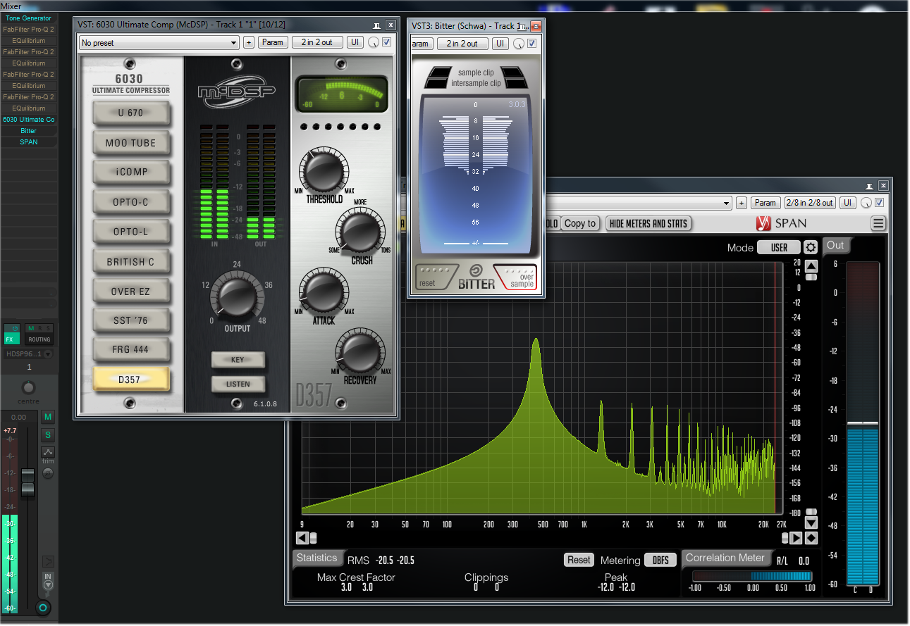Viewport: 910px width, 626px height.
Task: Toggle the KEY button on compressor
Action: pos(238,360)
